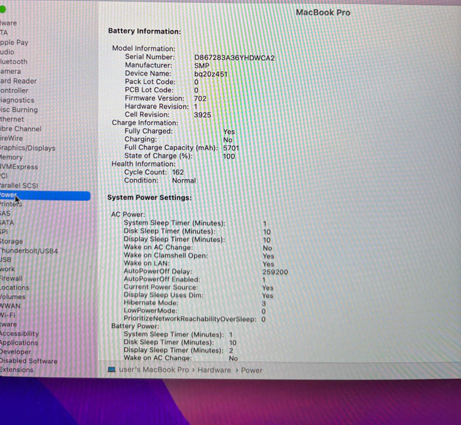The height and width of the screenshot is (425, 461).
Task: Click the green zoom window button
Action: pyautogui.click(x=2, y=9)
